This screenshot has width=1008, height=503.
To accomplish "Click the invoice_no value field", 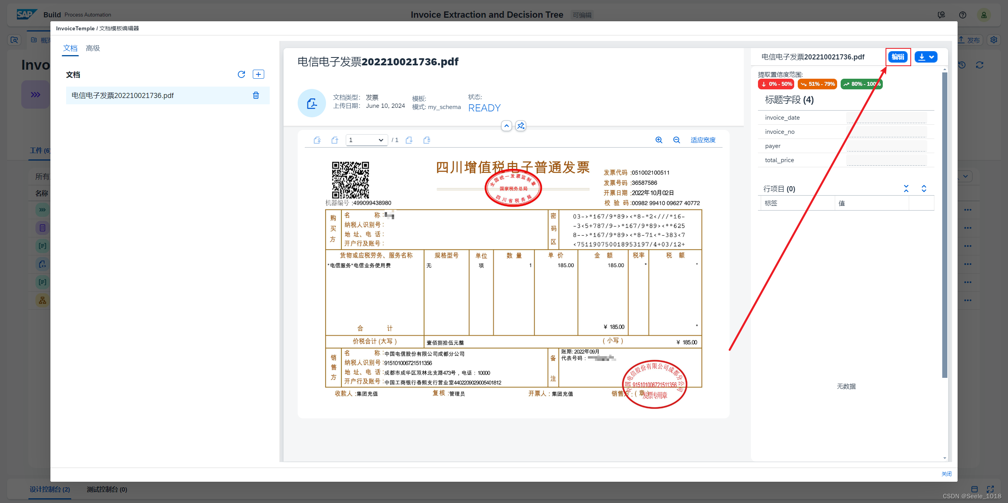I will click(887, 131).
